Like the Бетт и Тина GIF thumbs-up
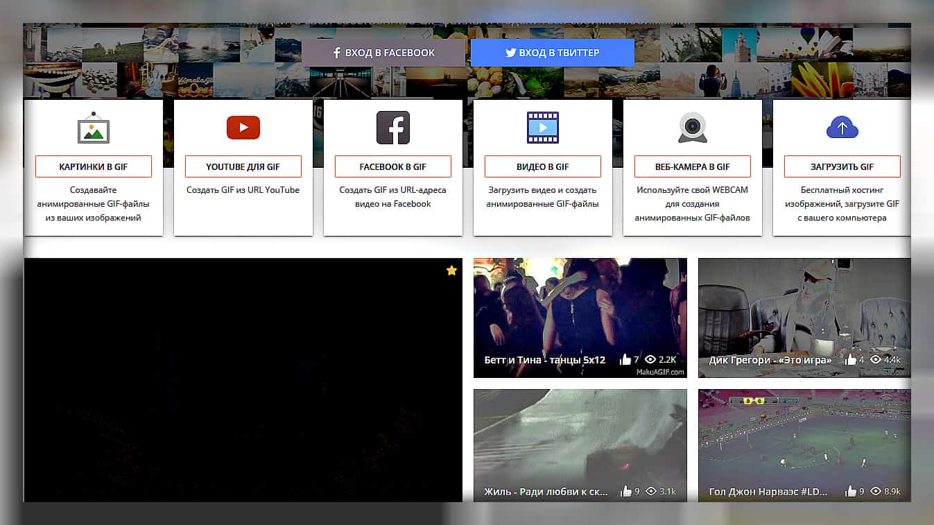Image resolution: width=934 pixels, height=525 pixels. click(x=625, y=359)
